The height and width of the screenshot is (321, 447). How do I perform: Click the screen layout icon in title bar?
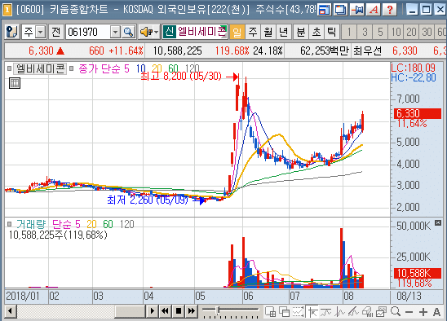[x=324, y=10]
